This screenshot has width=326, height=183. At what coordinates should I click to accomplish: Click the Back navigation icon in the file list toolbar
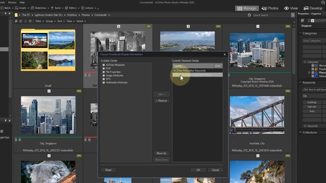21,21
